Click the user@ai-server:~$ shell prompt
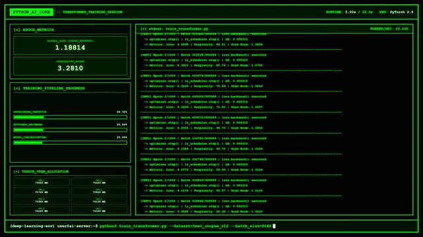The image size is (423, 237). (77, 226)
